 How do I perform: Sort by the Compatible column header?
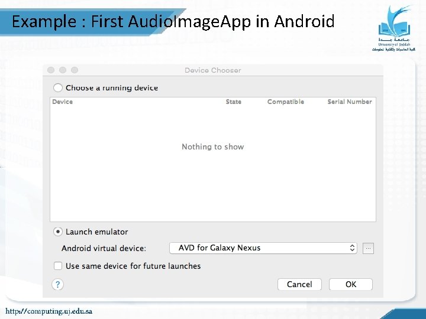pos(286,102)
